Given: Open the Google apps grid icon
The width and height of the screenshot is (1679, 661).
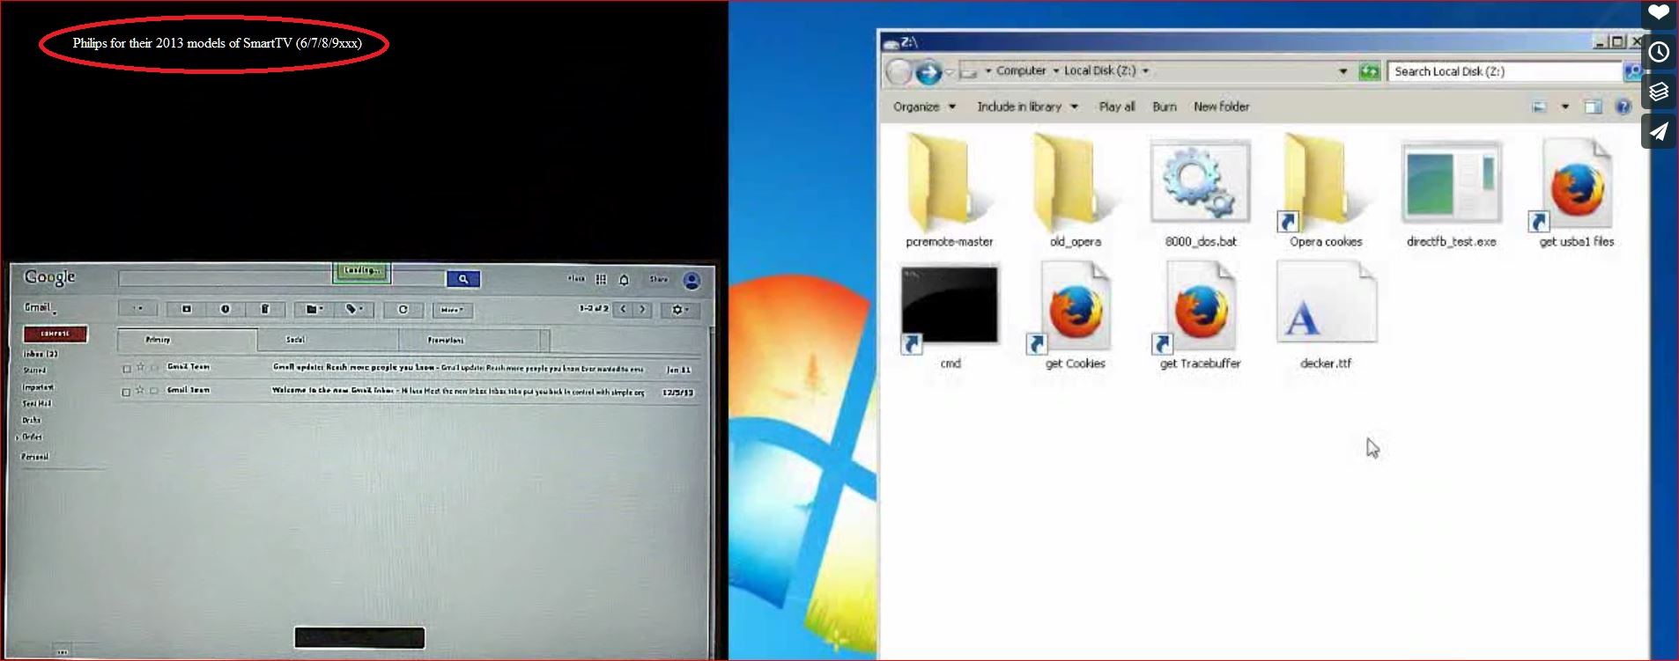Looking at the screenshot, I should coord(601,279).
